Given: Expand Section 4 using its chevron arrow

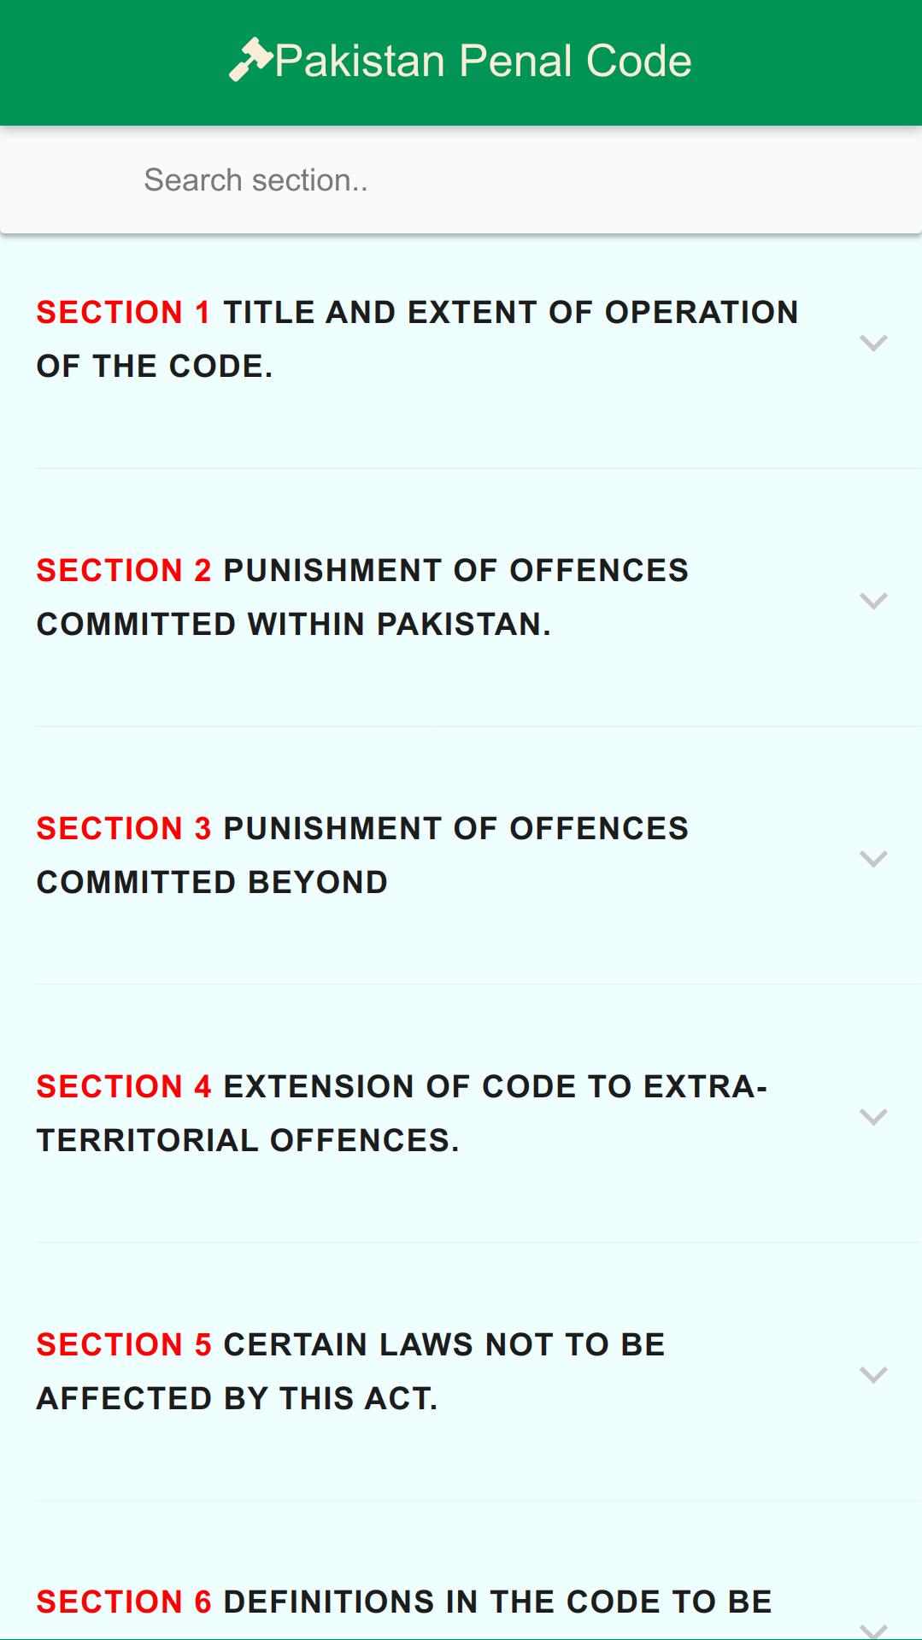Looking at the screenshot, I should (873, 1117).
